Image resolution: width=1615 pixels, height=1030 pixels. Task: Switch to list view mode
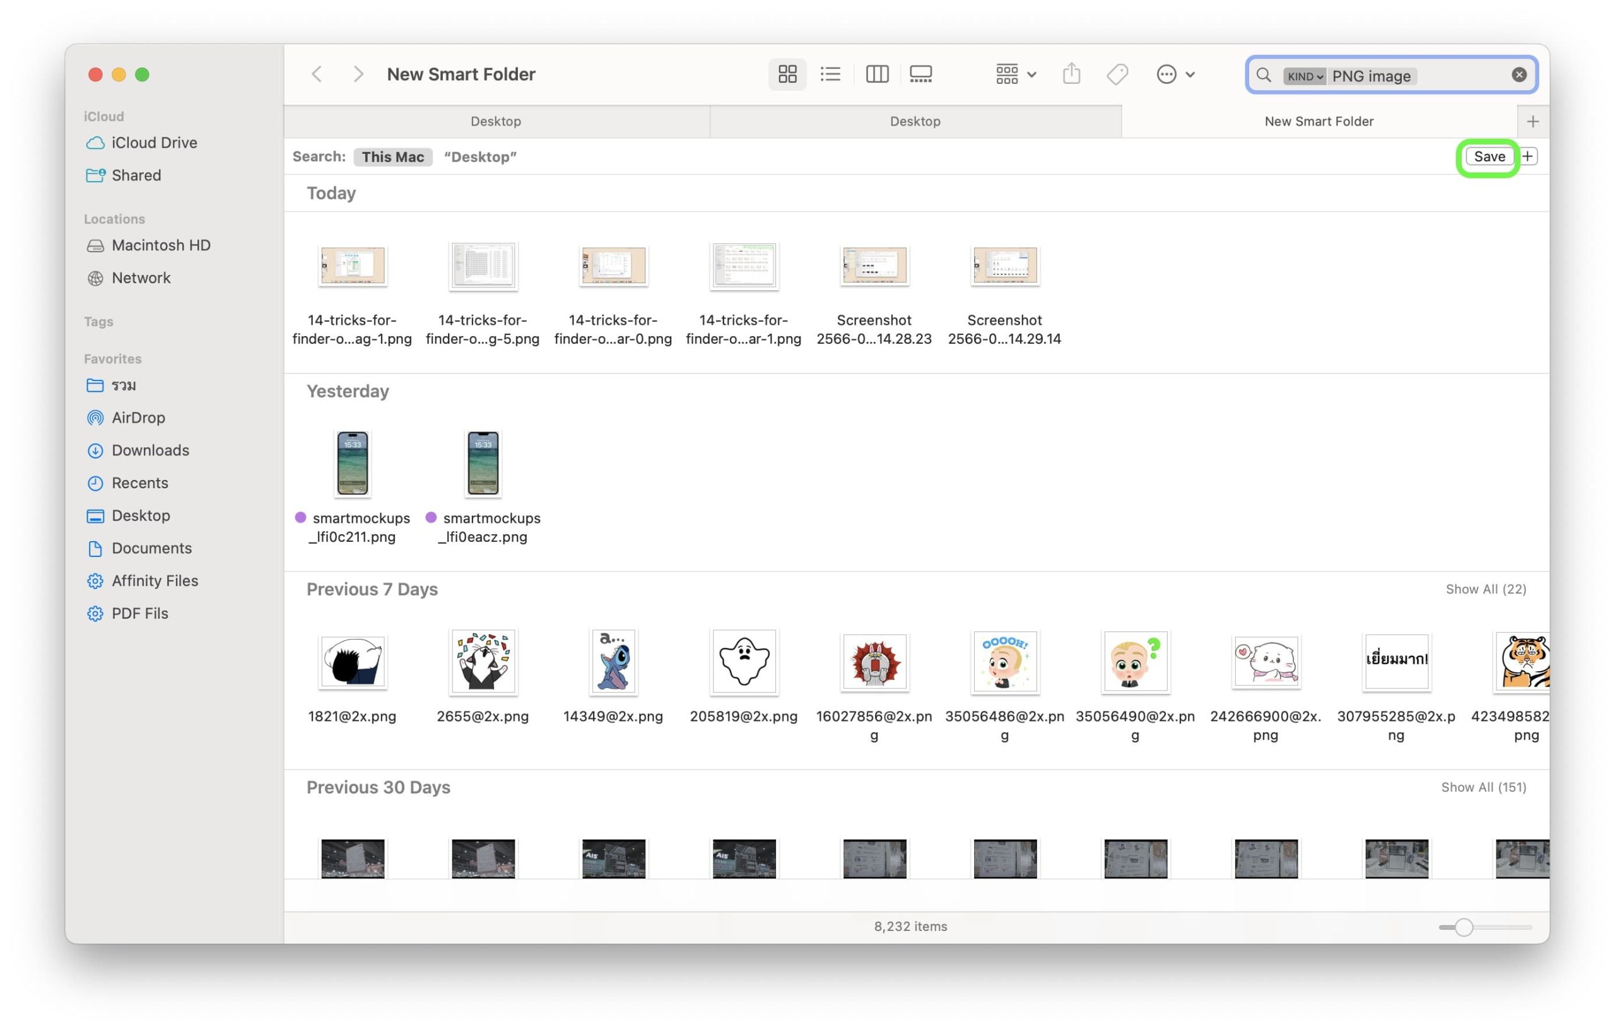830,74
